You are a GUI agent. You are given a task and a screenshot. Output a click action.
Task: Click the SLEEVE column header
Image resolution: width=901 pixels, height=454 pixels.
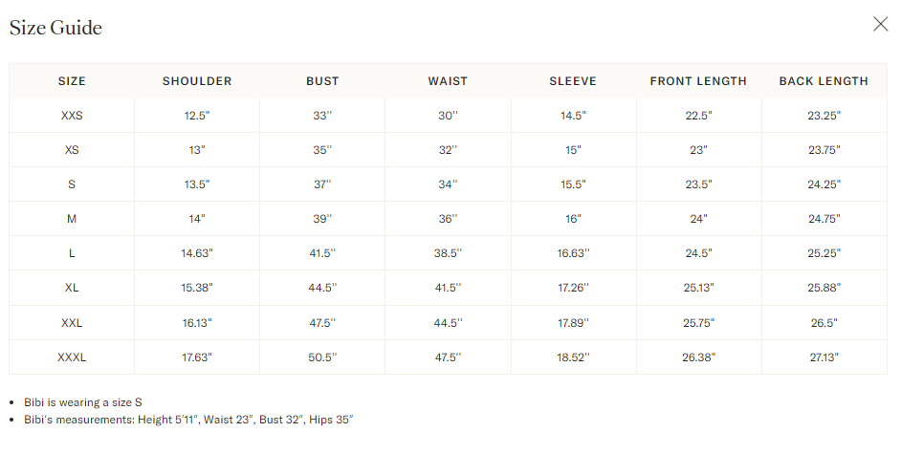point(573,81)
